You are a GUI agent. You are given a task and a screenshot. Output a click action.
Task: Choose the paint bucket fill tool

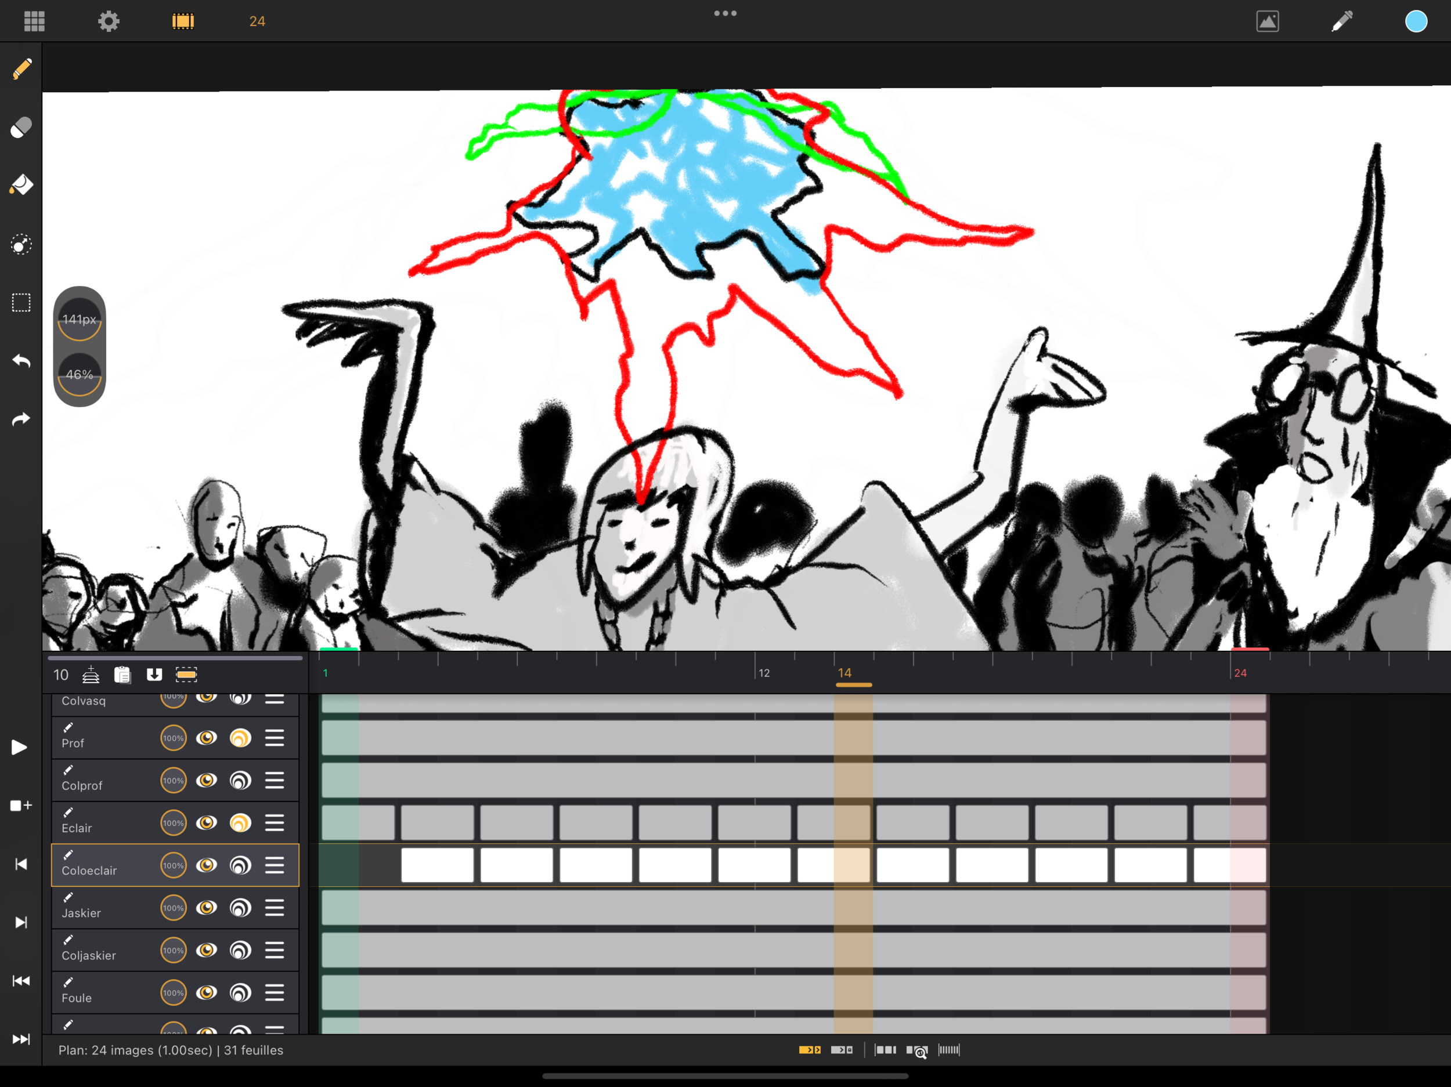21,185
